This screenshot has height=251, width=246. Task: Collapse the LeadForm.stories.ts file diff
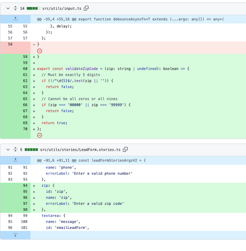click(8, 150)
